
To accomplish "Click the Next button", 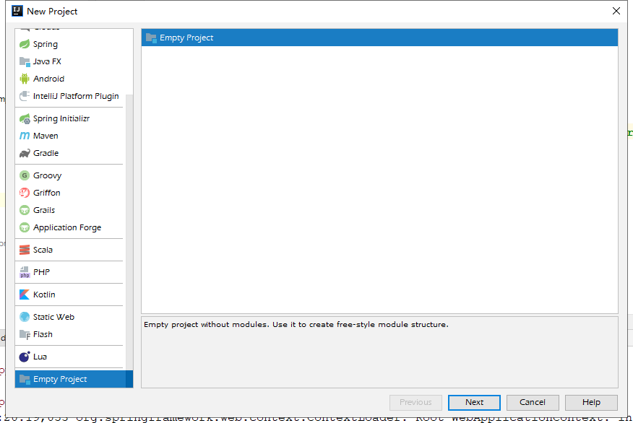I will 474,402.
